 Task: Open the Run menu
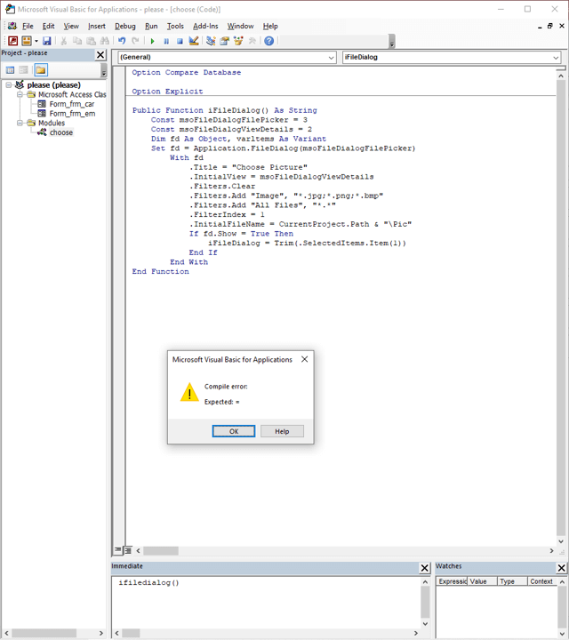151,26
